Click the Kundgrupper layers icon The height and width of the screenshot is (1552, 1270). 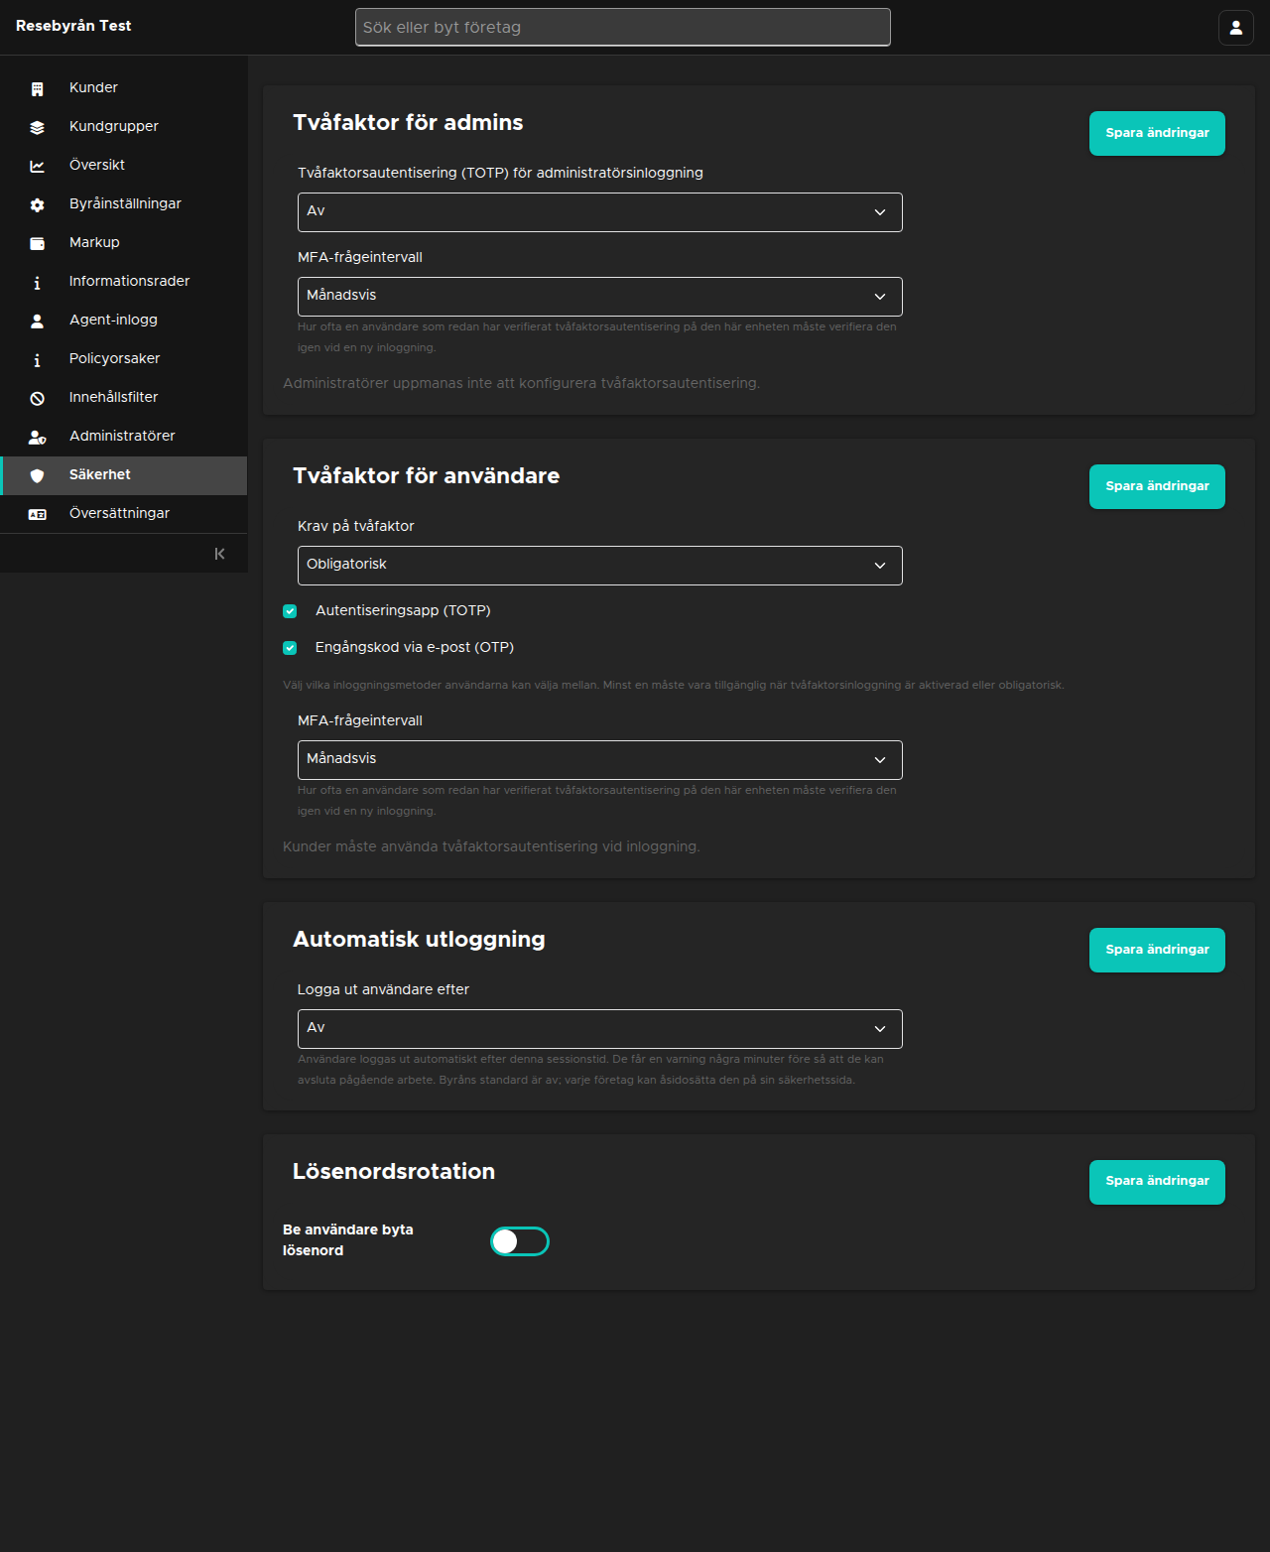pos(37,127)
